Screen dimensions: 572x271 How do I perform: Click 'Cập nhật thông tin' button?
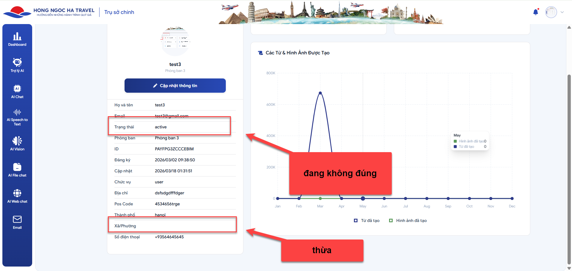pyautogui.click(x=175, y=86)
